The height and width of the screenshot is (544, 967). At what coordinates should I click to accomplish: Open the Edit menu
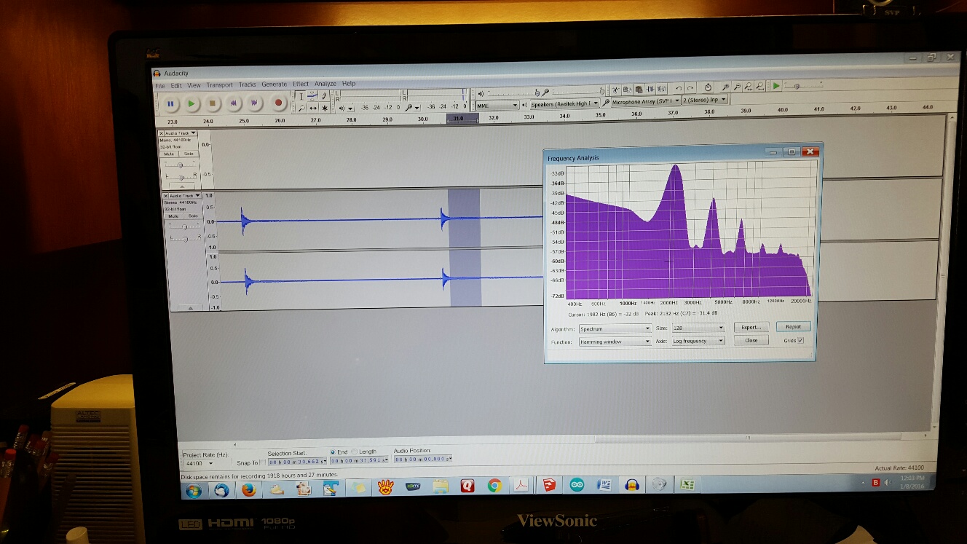176,85
